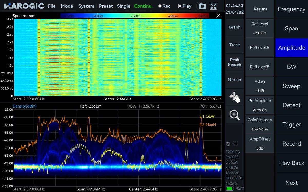
Task: Open the System menu
Action: (86, 6)
